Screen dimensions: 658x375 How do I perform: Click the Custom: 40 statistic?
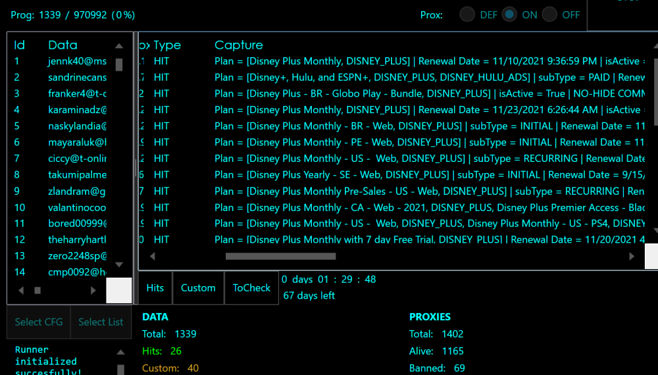170,368
